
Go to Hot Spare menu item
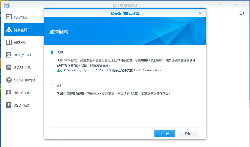(24, 93)
